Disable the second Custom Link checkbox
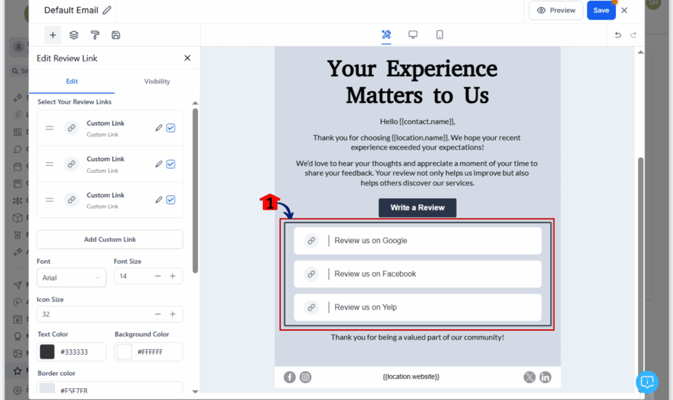 [172, 163]
